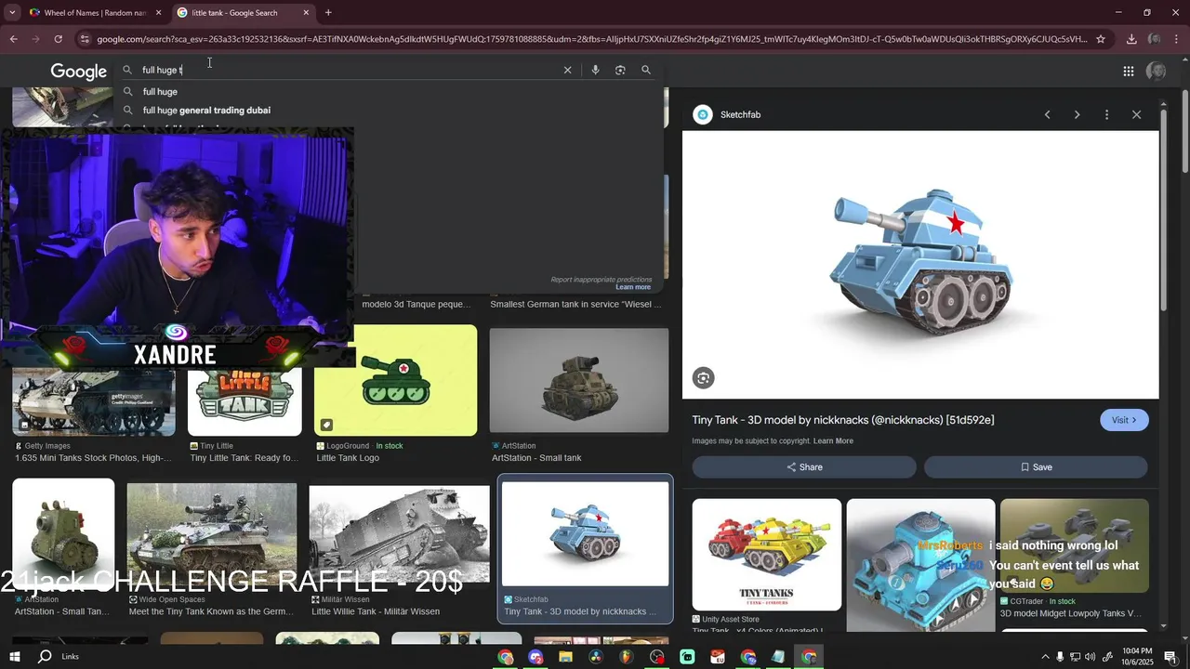Open the Getty Images mini tanks thumbnail
The width and height of the screenshot is (1190, 669).
(x=93, y=401)
